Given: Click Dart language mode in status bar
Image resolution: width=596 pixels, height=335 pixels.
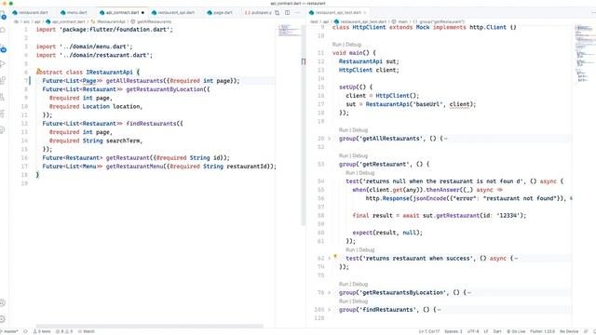Looking at the screenshot, I should tap(497, 331).
